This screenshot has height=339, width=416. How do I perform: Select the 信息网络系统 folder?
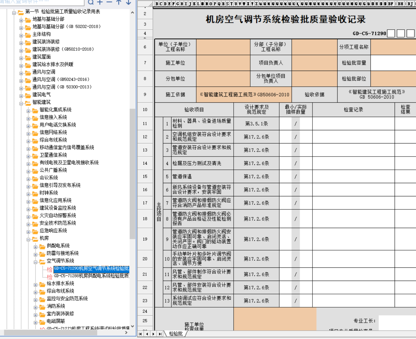click(53, 132)
